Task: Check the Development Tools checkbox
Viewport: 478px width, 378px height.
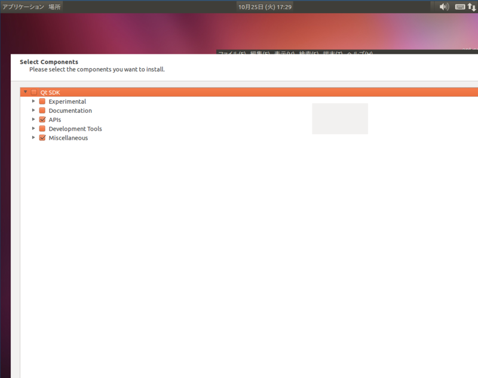Action: pos(42,128)
